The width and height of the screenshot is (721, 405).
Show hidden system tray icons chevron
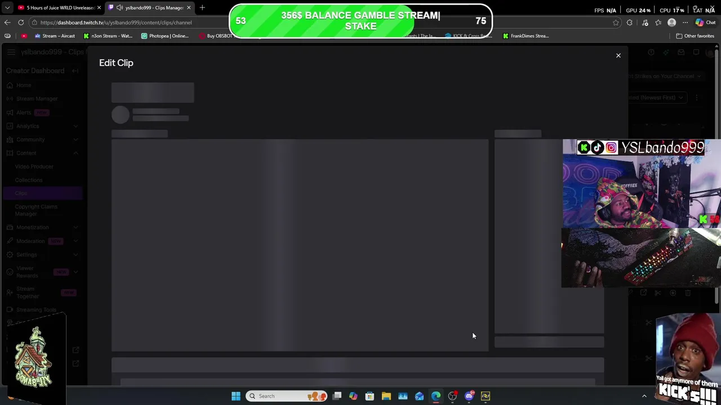[x=644, y=396]
